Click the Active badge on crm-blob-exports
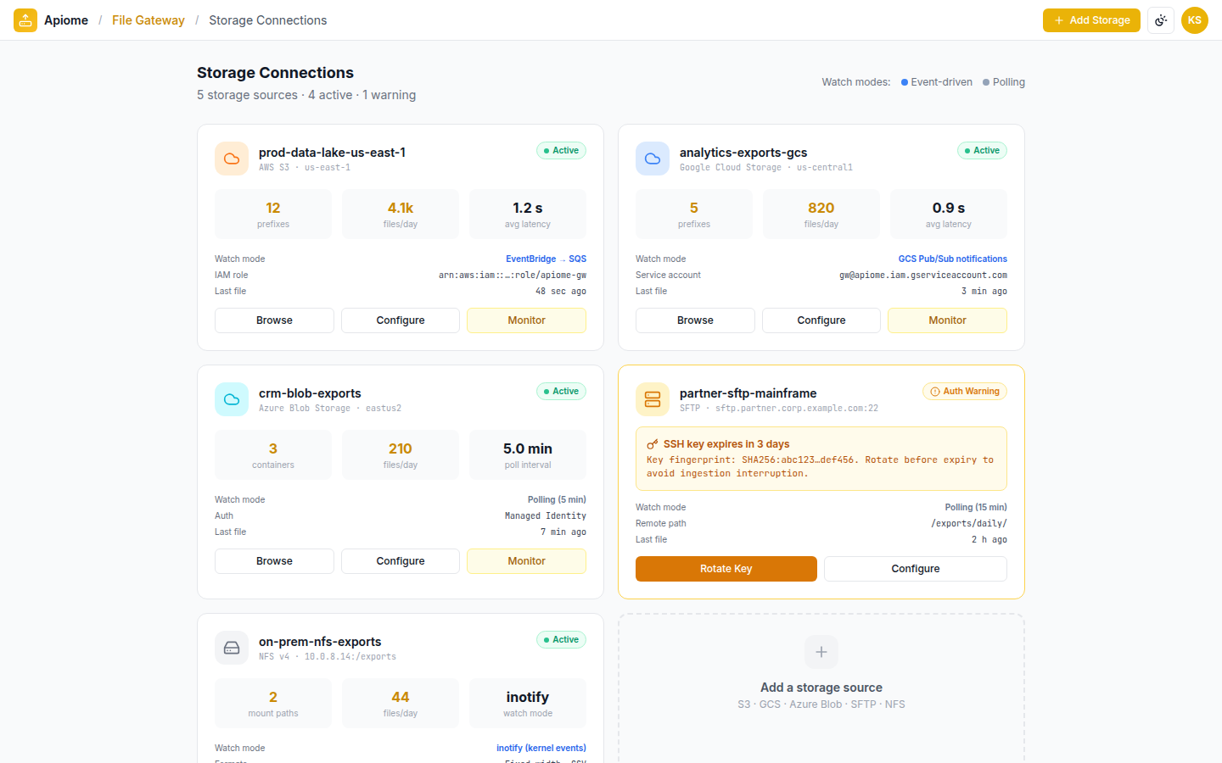The height and width of the screenshot is (763, 1222). [x=561, y=392]
